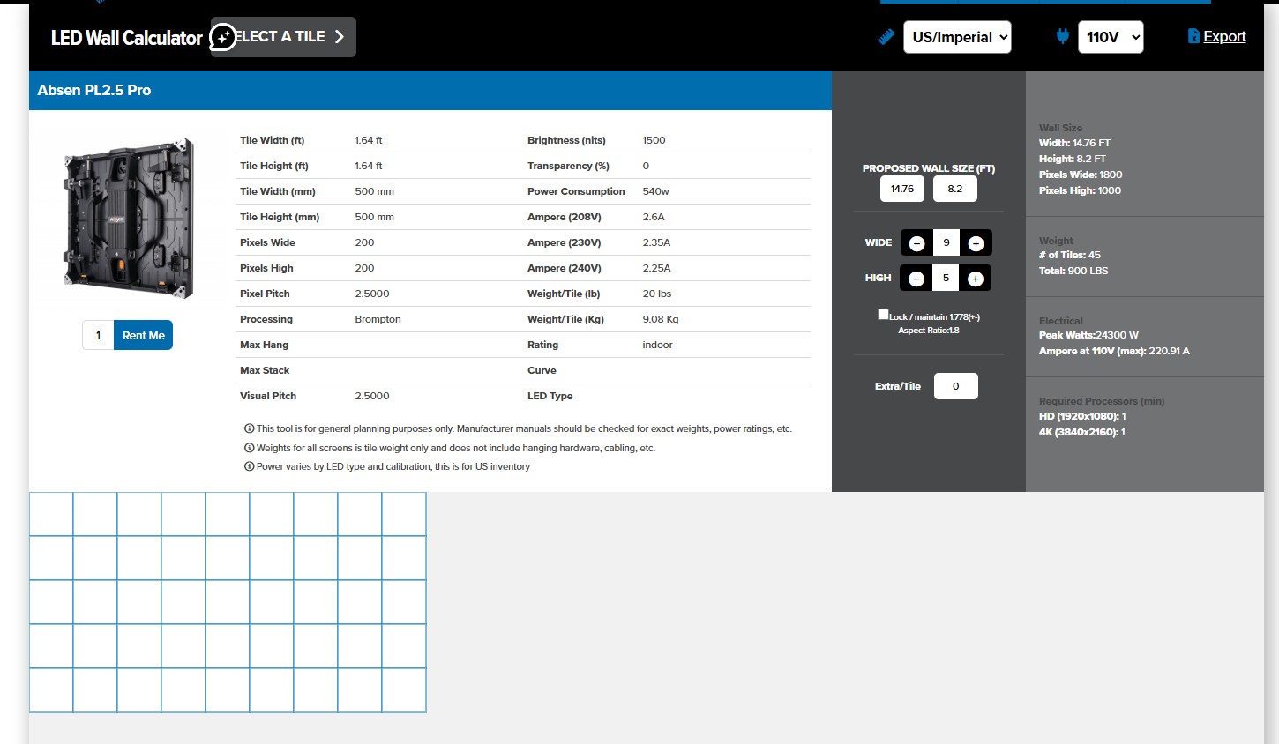The width and height of the screenshot is (1279, 744).
Task: Click the power plug voltage icon
Action: pyautogui.click(x=1062, y=36)
